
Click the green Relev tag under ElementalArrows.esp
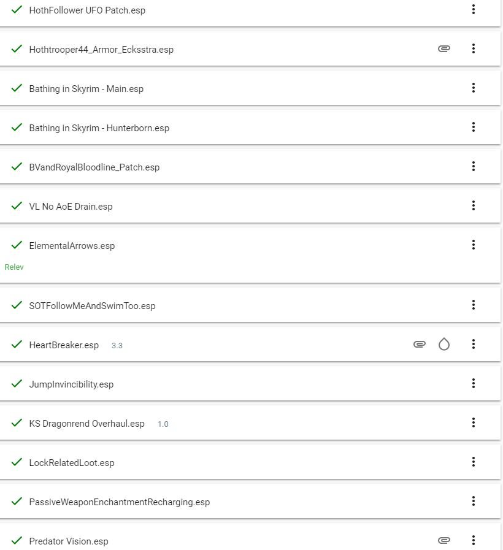click(x=14, y=267)
